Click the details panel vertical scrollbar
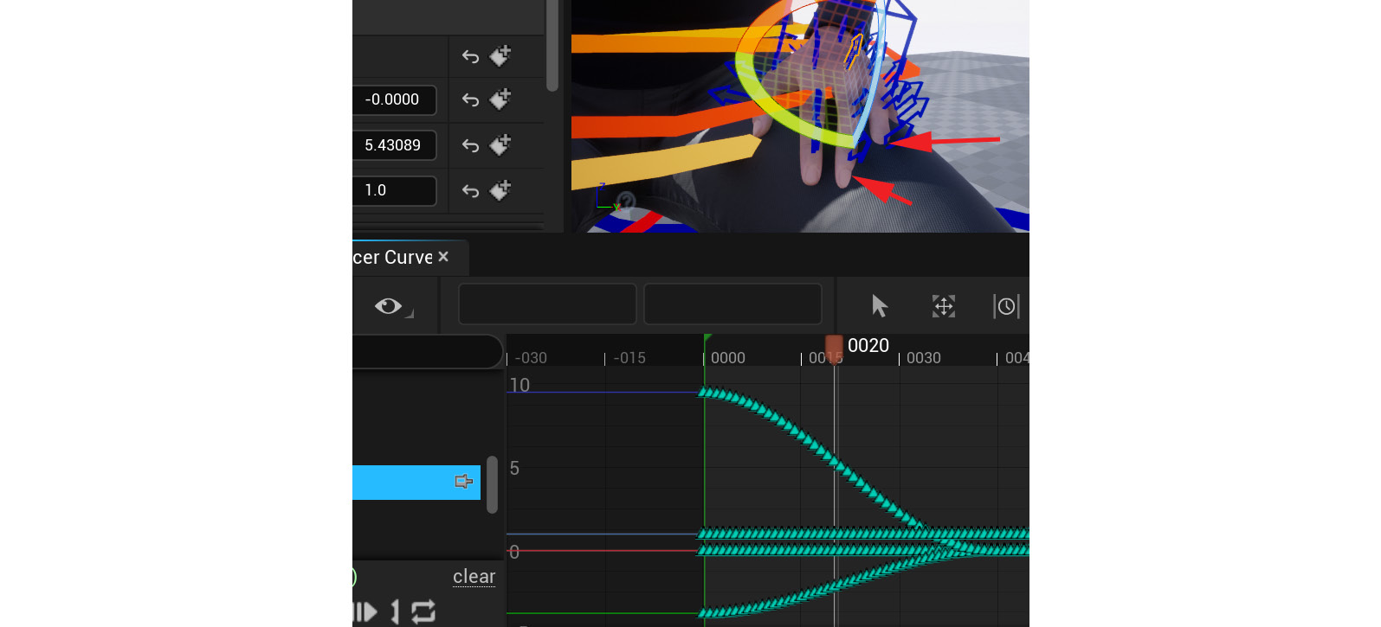This screenshot has height=627, width=1381. [x=552, y=45]
